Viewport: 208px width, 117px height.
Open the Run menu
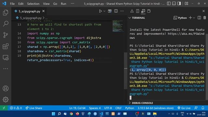click(x=63, y=4)
